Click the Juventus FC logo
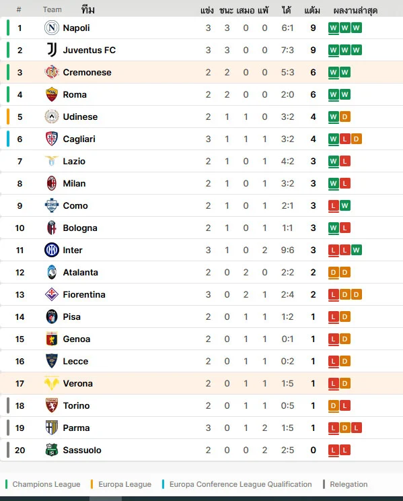This screenshot has height=501, width=403. (x=51, y=50)
